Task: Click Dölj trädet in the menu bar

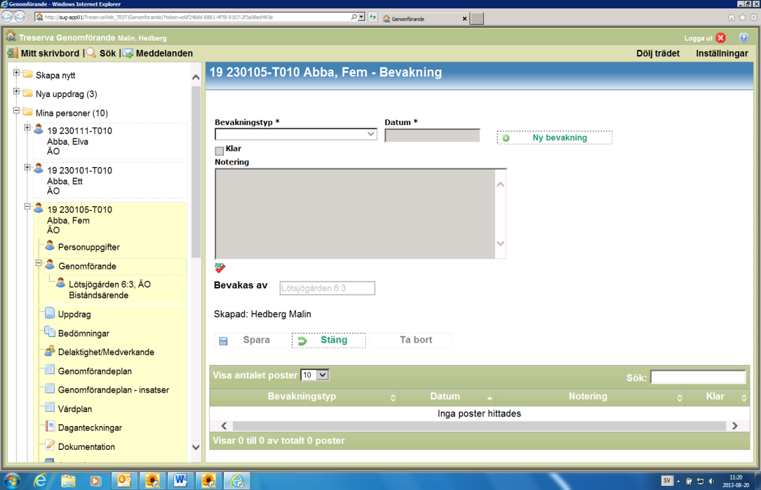Action: 658,53
